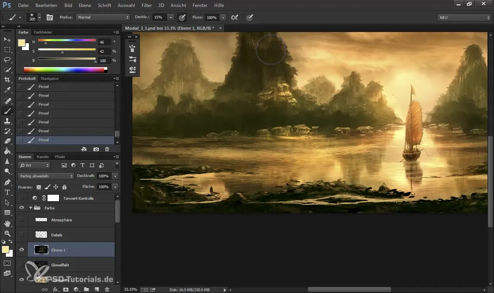Collapse the Farbe group

30,208
